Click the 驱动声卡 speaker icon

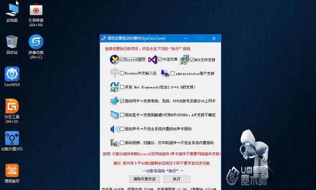[115, 129]
